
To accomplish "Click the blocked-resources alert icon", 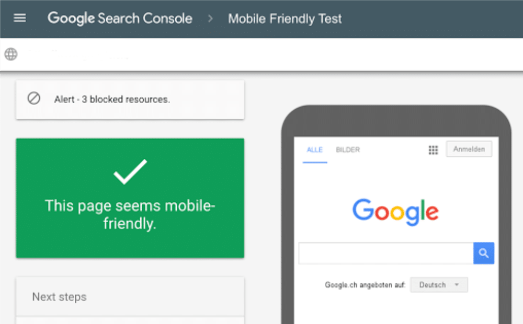I will point(33,99).
